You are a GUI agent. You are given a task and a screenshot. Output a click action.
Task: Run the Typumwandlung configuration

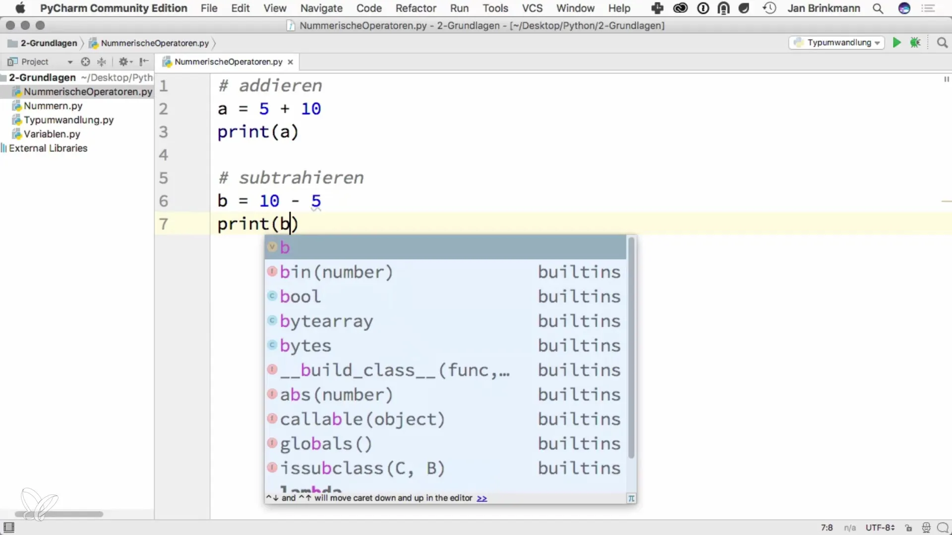[896, 43]
